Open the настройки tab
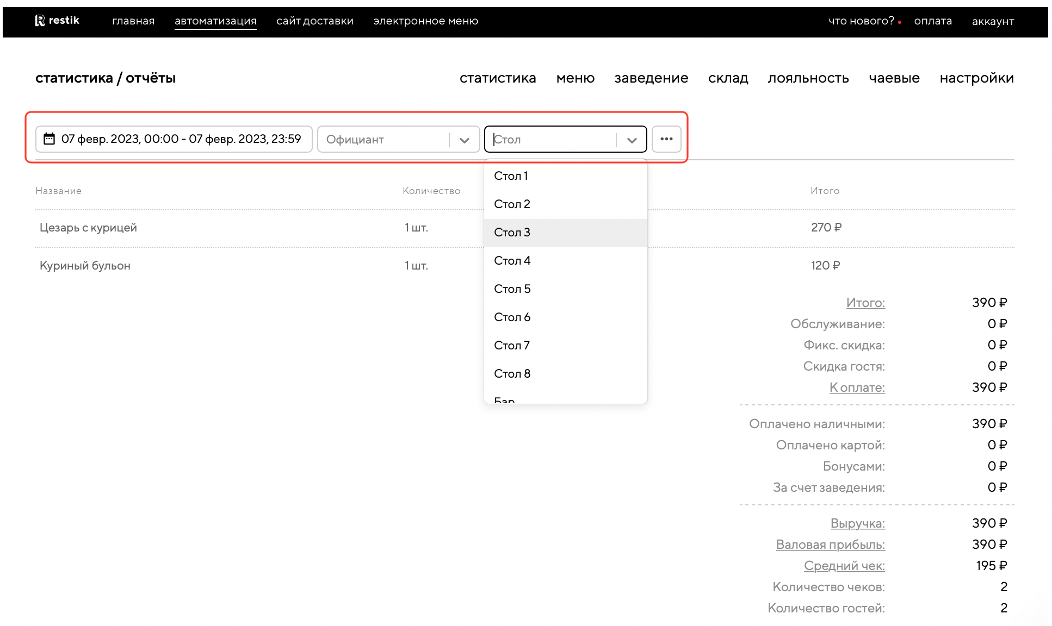 point(976,78)
